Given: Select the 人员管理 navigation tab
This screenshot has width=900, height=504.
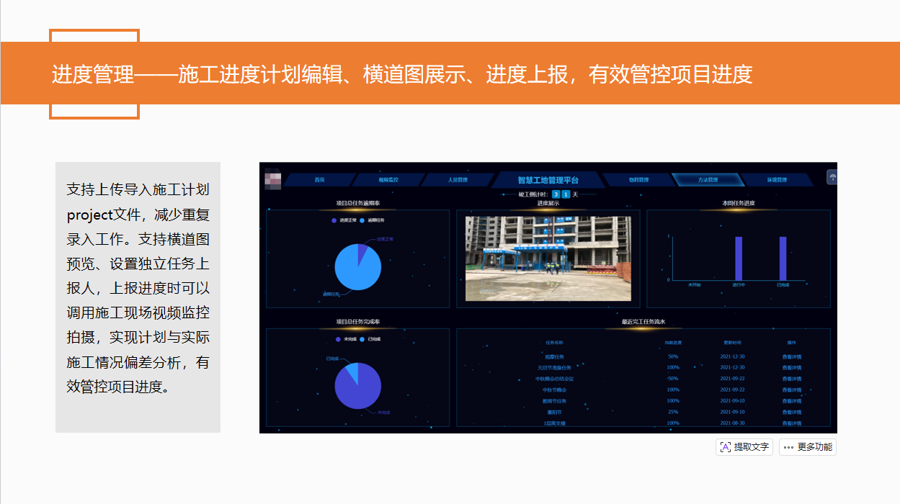Looking at the screenshot, I should [458, 180].
